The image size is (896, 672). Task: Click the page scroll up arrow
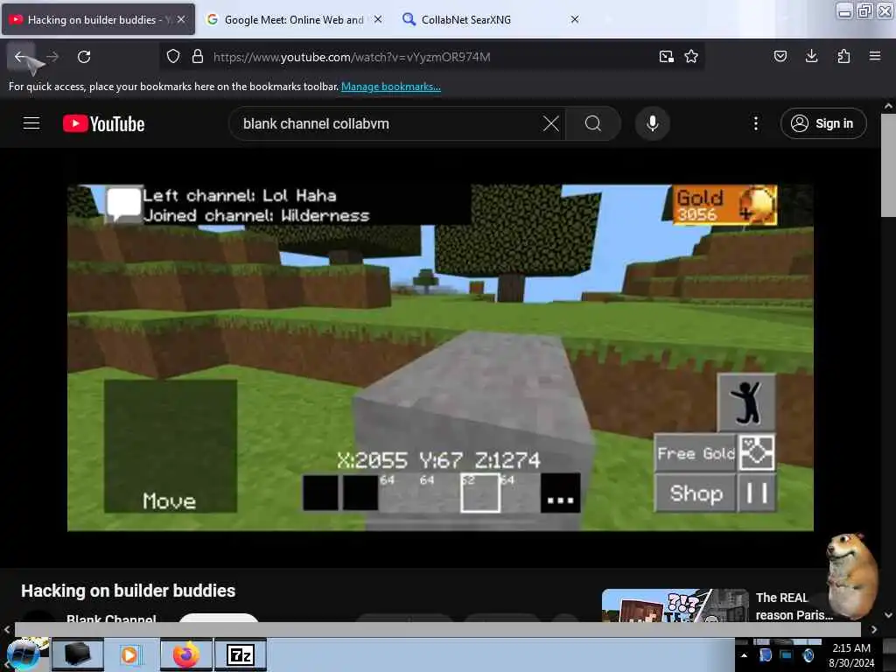click(888, 106)
